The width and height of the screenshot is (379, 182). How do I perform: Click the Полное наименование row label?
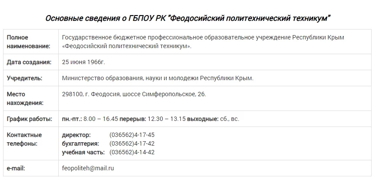(29, 42)
